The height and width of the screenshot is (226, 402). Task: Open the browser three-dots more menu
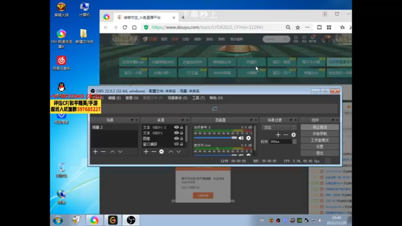click(307, 28)
